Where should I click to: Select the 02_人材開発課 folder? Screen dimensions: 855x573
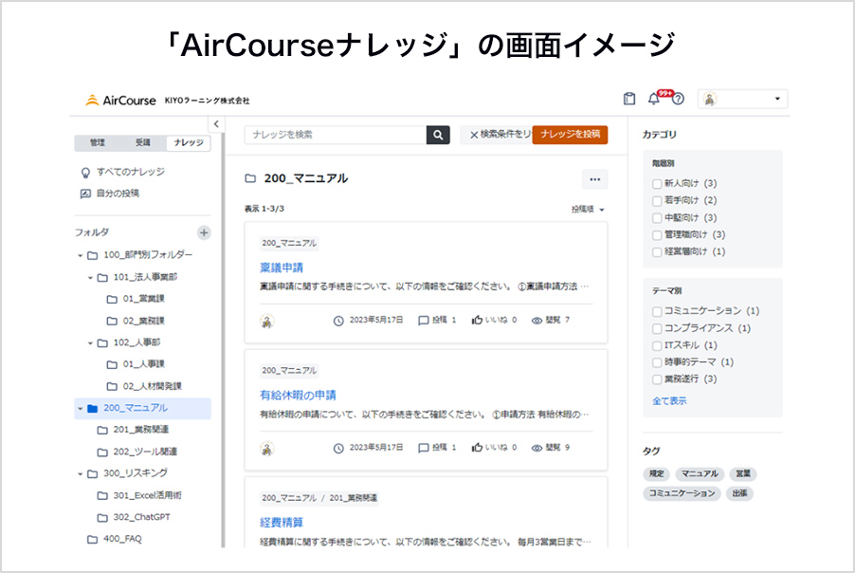[x=144, y=386]
